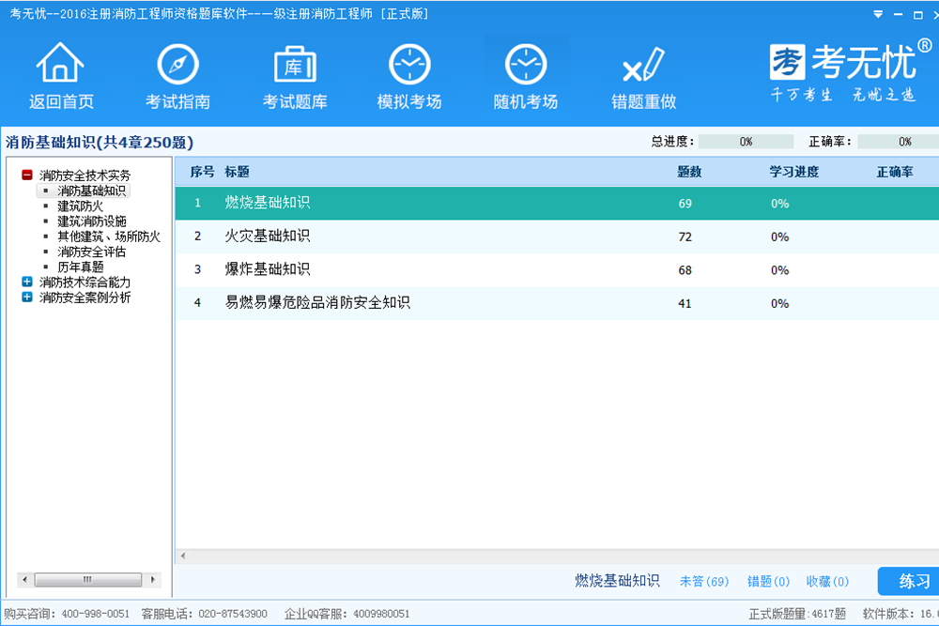Click the 未答(69) link
Viewport: 939px width, 626px height.
tap(704, 581)
